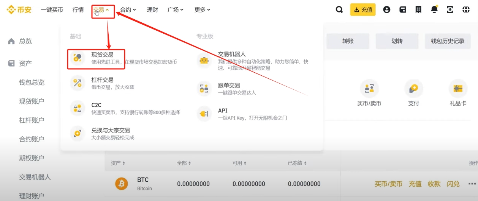The image size is (478, 201).
Task: Open 现货账户 in the sidebar
Action: pos(32,101)
